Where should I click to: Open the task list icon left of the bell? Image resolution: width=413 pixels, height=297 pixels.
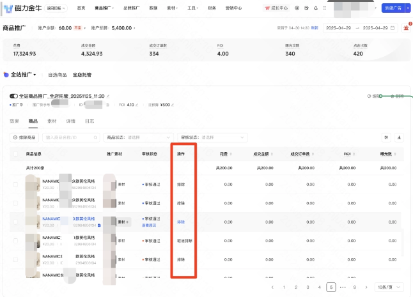point(306,8)
